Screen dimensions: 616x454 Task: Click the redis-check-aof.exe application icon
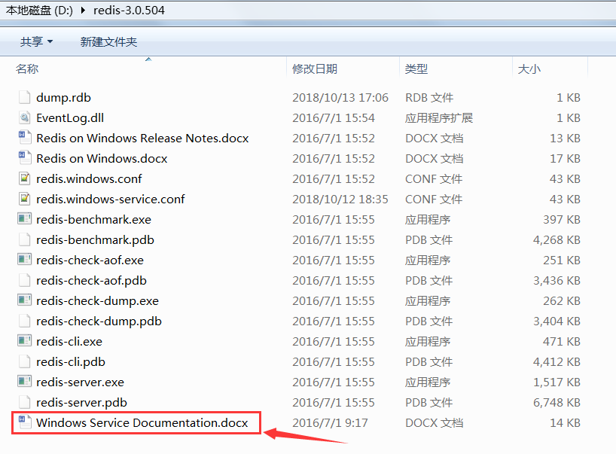pyautogui.click(x=24, y=260)
